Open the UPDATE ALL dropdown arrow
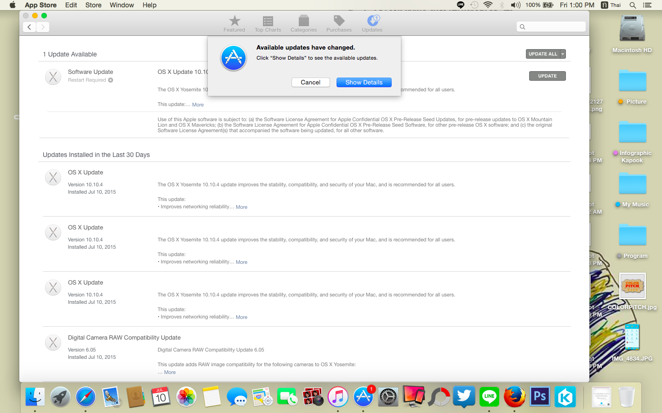Viewport: 662px width, 413px height. 563,54
